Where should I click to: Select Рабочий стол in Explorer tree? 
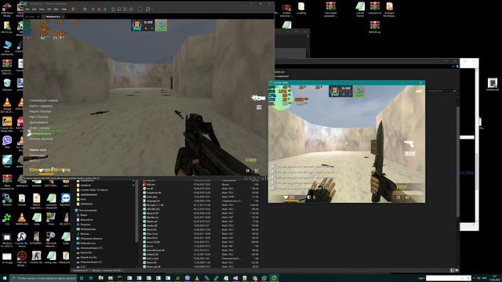[x=87, y=244]
